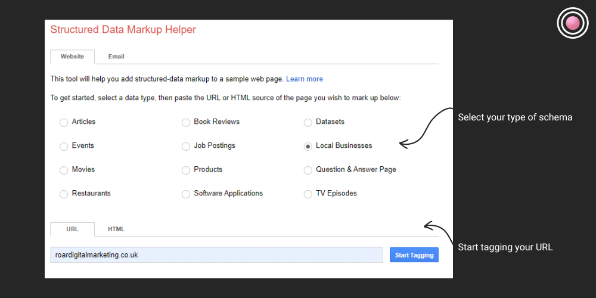Select the Book Reviews radio button
Screen dimensions: 596x298
(186, 122)
